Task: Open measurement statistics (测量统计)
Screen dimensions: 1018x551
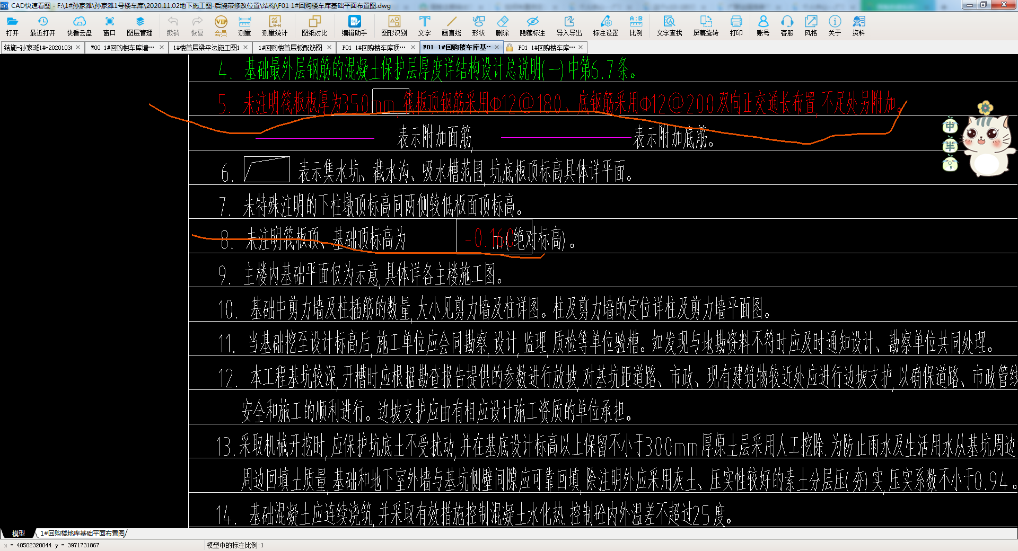Action: (275, 25)
